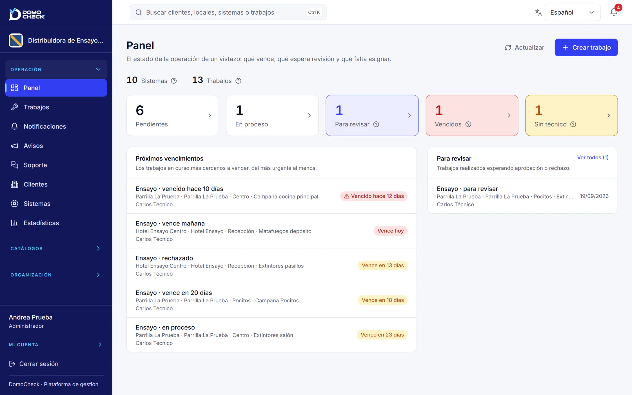
Task: Select Panel in the sidebar
Action: click(56, 88)
